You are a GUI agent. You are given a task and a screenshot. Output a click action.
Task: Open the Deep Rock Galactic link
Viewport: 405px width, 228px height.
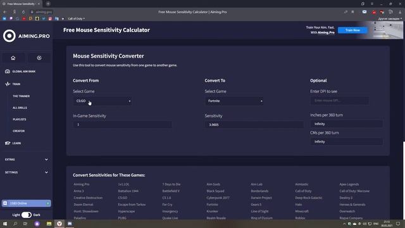tap(309, 198)
